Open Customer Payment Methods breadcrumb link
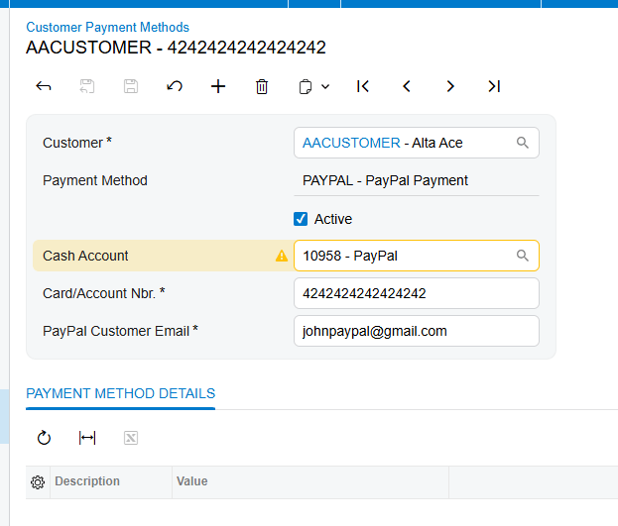Screen dimensions: 618x526 [x=107, y=27]
